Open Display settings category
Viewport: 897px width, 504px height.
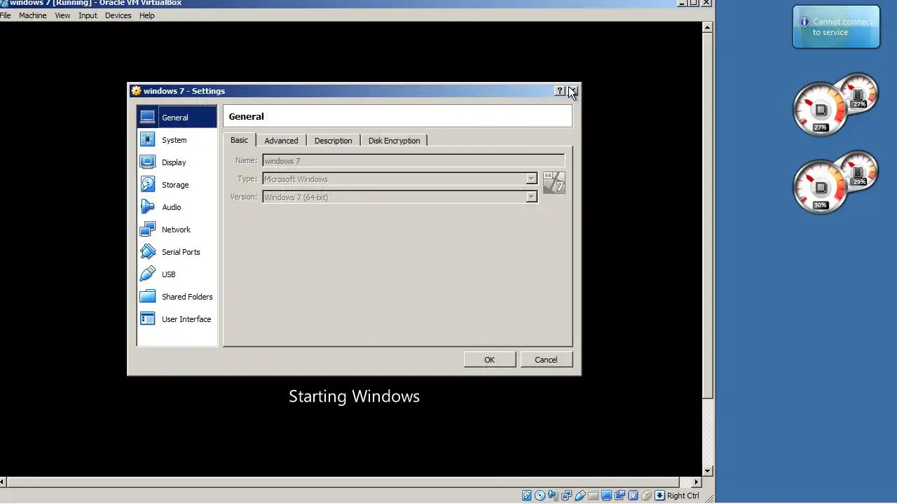tap(177, 162)
